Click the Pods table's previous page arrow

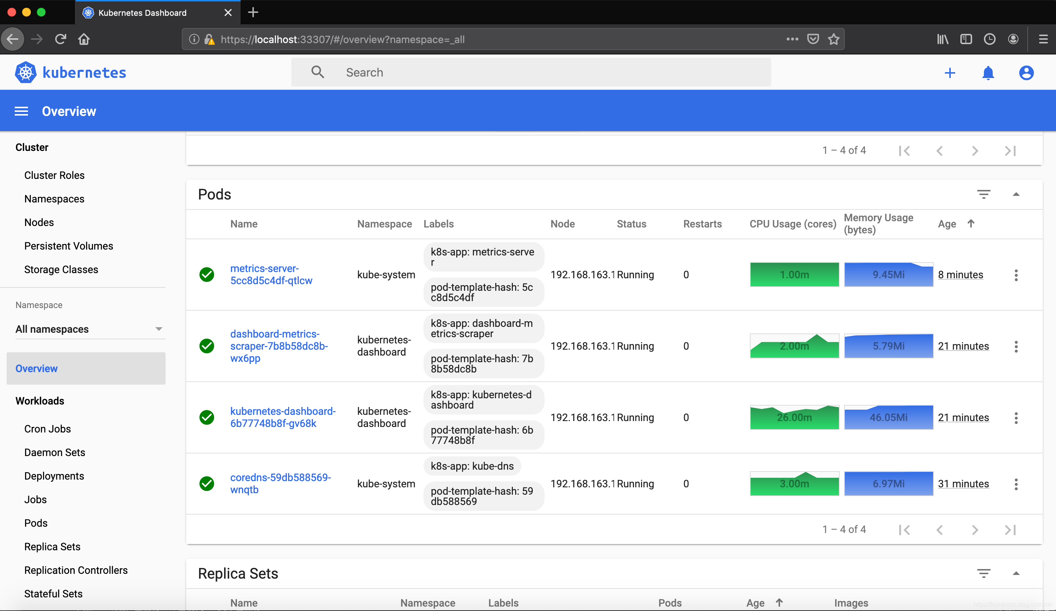pos(939,530)
